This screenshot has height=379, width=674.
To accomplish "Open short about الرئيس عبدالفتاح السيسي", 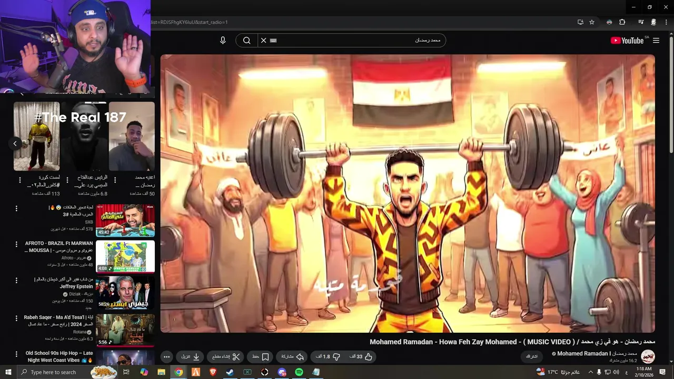I will tap(84, 136).
